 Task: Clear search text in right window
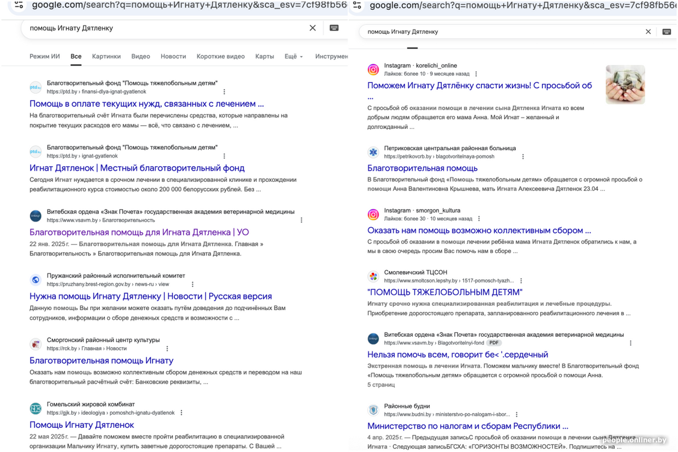point(648,32)
